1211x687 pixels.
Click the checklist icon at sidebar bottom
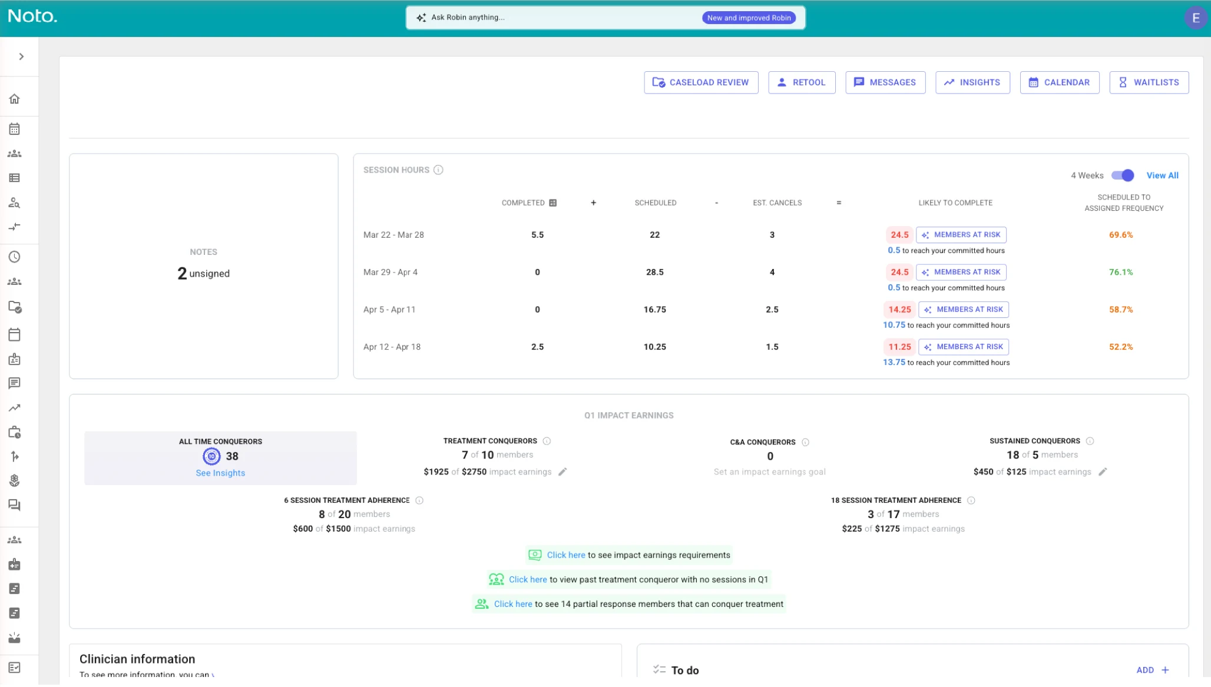[x=15, y=668]
